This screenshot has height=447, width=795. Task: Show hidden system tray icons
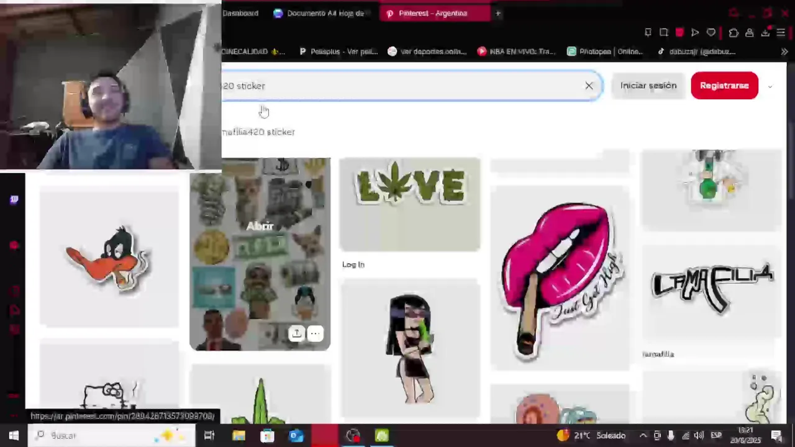pos(643,435)
